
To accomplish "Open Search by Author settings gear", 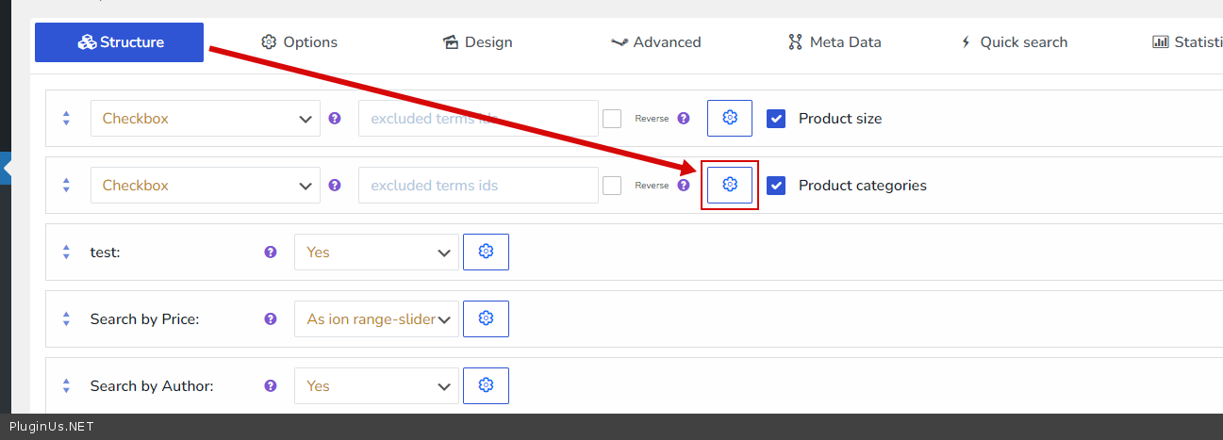I will coord(486,385).
